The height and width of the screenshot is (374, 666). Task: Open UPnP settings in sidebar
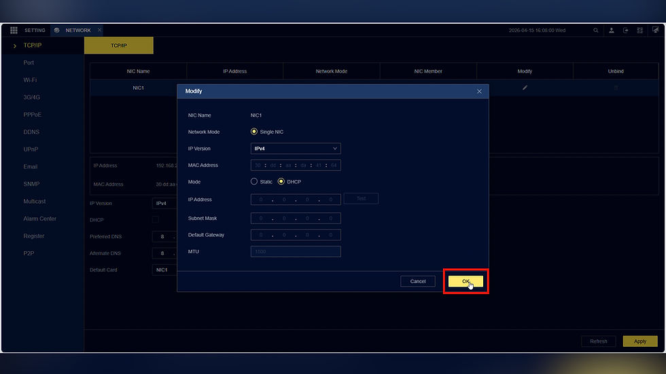[x=31, y=149]
